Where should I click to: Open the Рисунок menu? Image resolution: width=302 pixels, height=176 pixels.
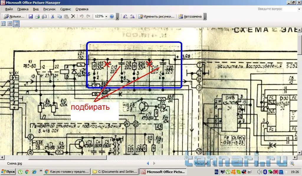pyautogui.click(x=49, y=9)
